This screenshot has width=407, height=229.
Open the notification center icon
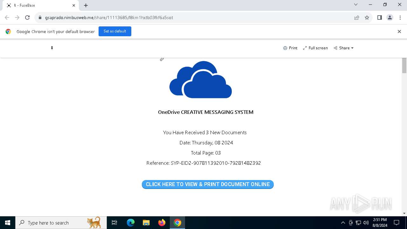tap(397, 223)
